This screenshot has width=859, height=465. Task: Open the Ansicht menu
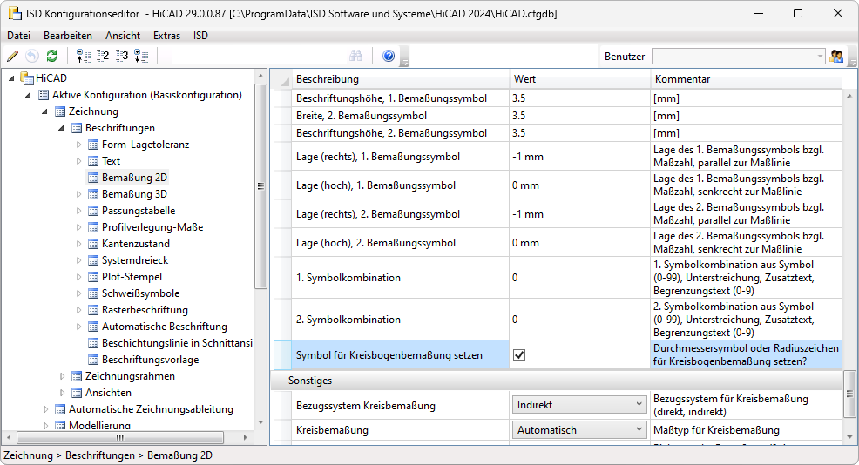[x=123, y=36]
